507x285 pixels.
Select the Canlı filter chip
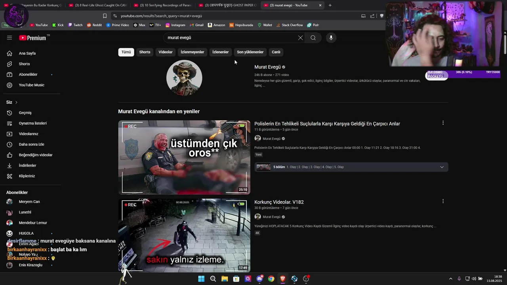276,52
